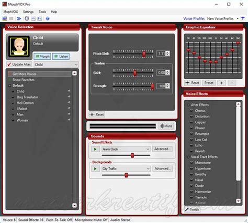Click the Audio: Stereo status entry

[x=120, y=220]
